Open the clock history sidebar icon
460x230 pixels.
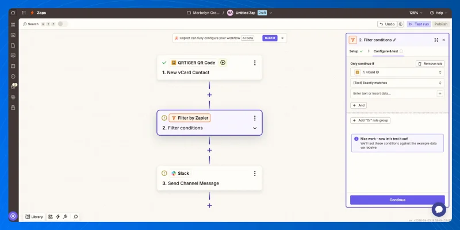click(13, 76)
